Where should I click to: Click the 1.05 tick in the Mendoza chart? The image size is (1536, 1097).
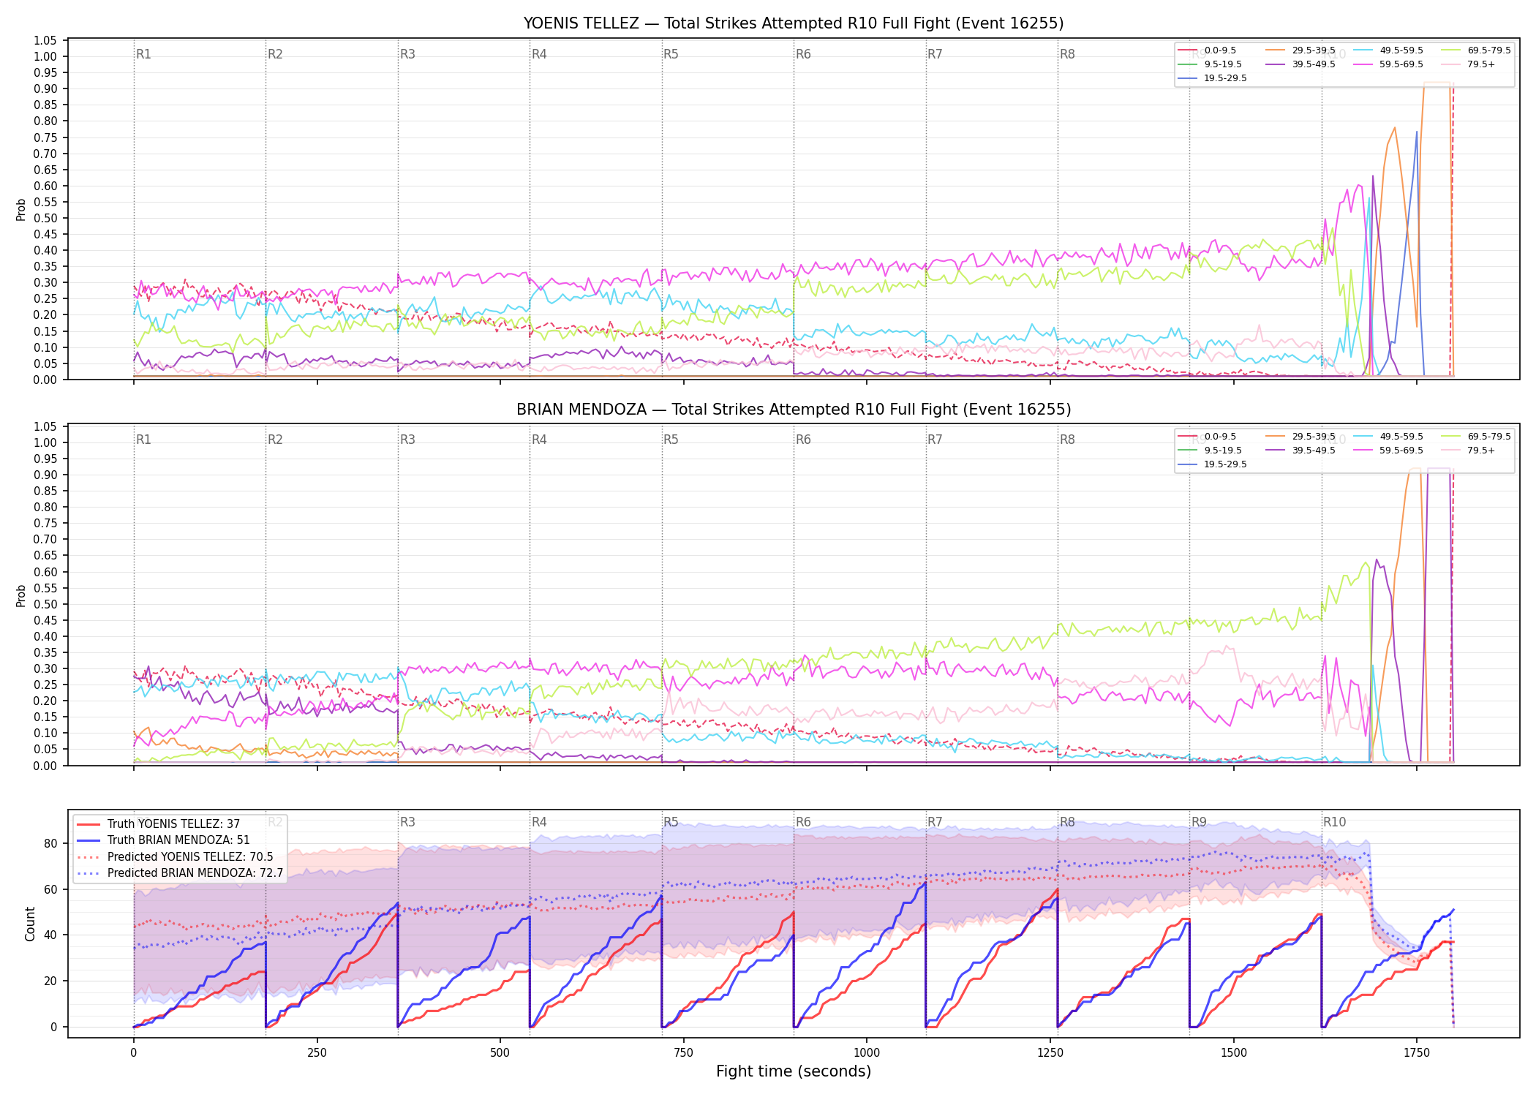(45, 426)
